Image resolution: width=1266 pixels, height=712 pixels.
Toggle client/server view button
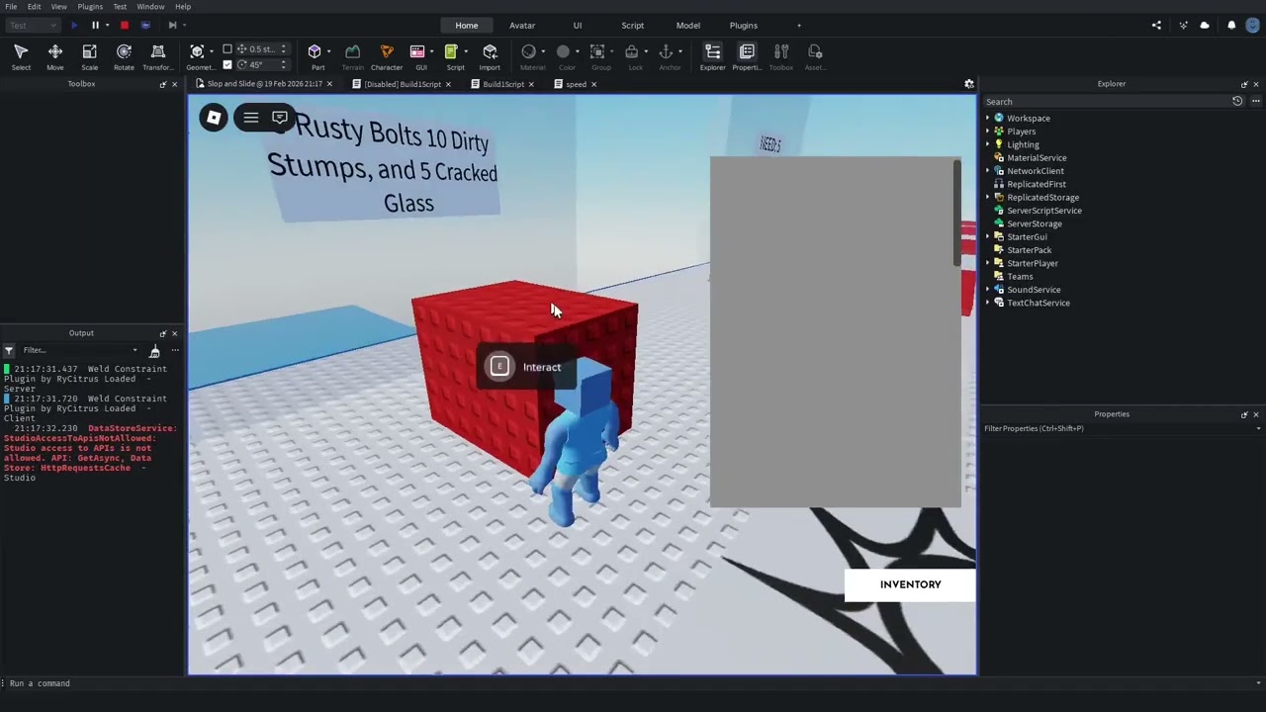[x=145, y=25]
